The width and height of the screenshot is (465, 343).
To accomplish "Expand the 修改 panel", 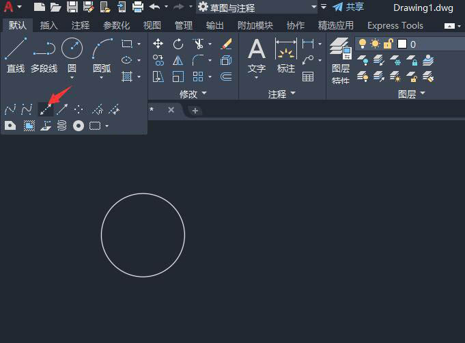I will [192, 94].
